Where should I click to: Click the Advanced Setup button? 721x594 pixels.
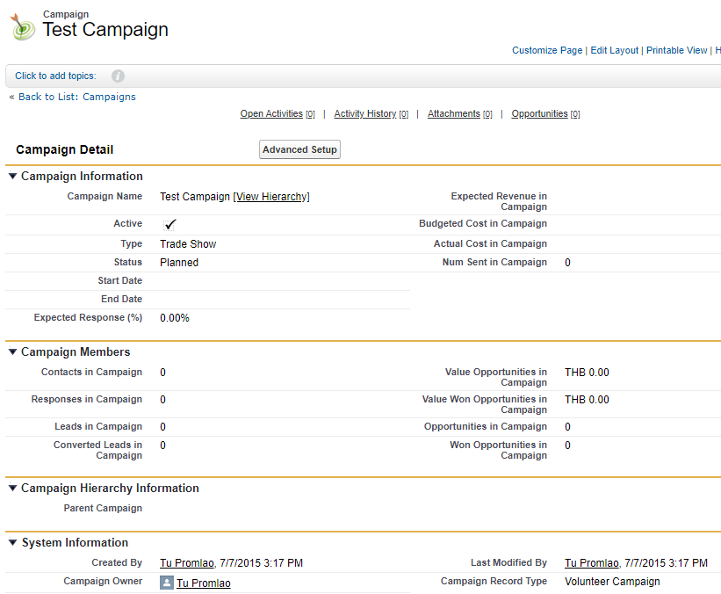(x=299, y=150)
